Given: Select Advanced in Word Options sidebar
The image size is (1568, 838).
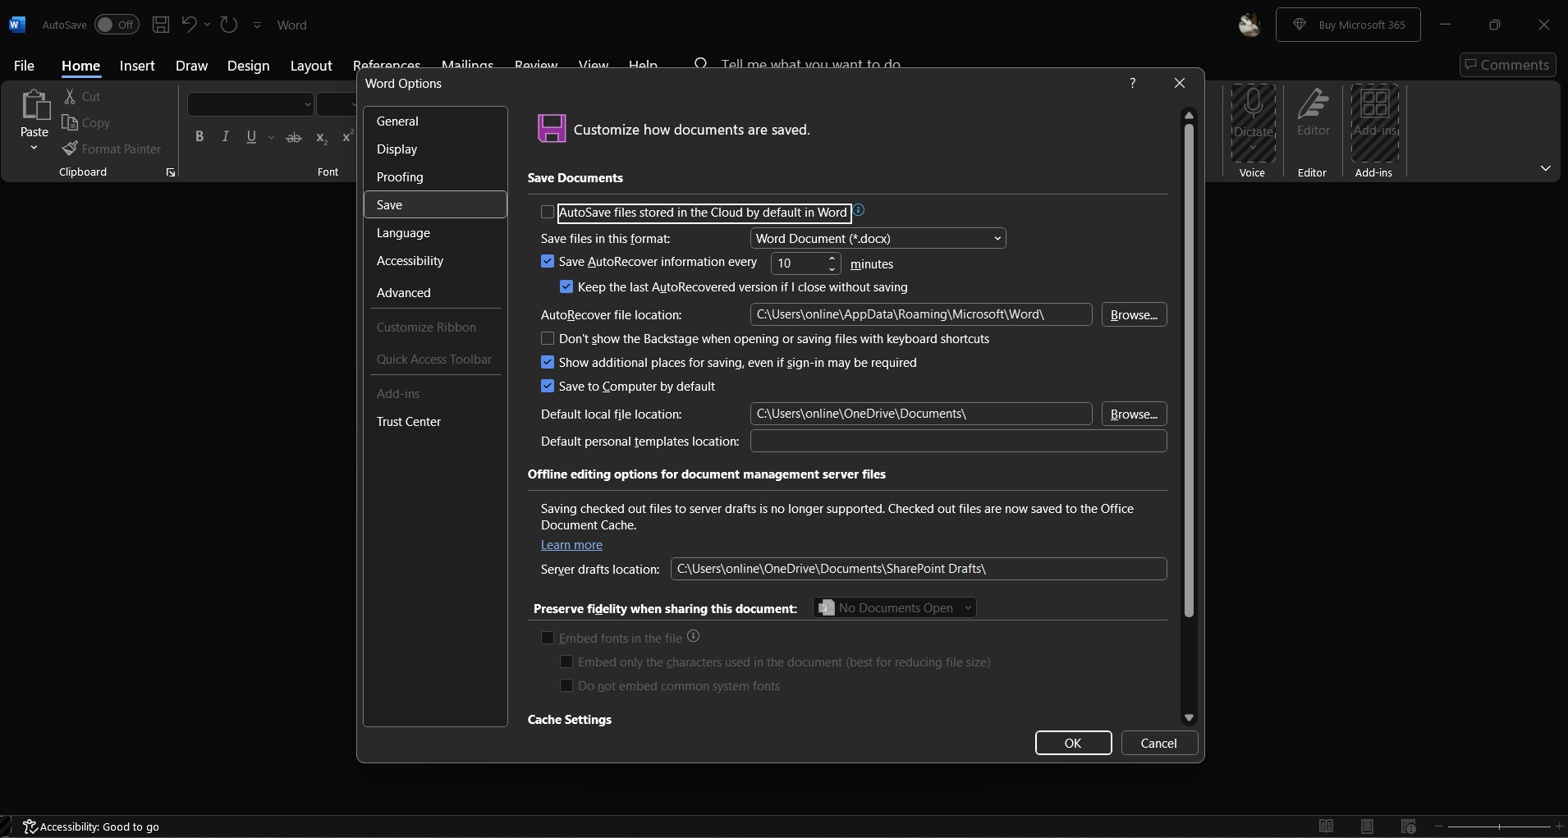Looking at the screenshot, I should click(x=435, y=293).
